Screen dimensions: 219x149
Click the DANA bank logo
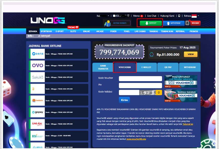[x=38, y=54]
